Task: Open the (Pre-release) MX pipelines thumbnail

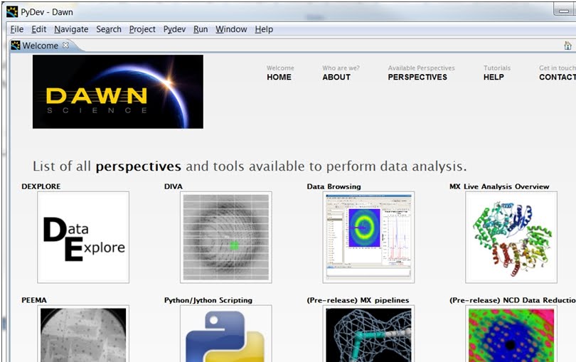Action: 368,334
